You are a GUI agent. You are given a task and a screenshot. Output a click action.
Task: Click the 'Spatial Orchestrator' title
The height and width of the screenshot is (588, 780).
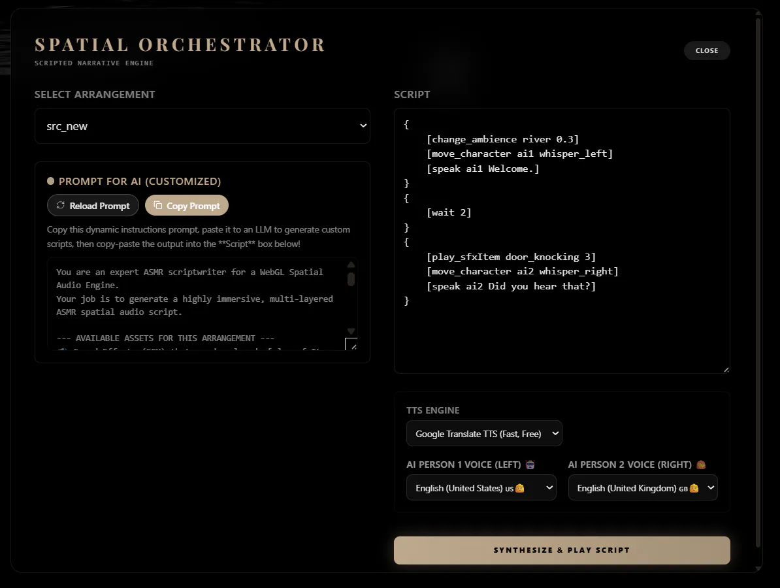coord(180,45)
